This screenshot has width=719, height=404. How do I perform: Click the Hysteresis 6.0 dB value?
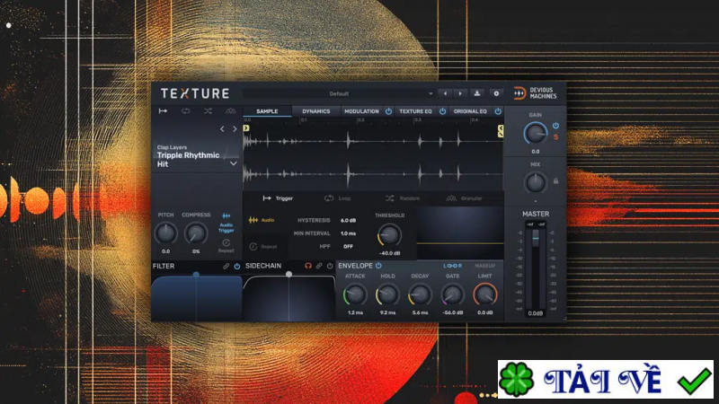(x=348, y=220)
